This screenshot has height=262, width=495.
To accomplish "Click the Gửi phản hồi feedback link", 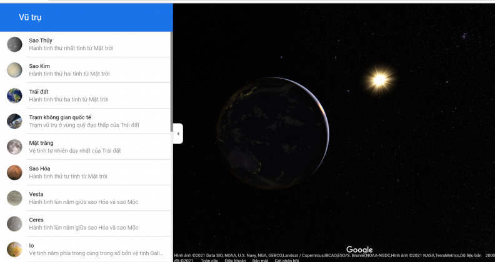I will 286,260.
